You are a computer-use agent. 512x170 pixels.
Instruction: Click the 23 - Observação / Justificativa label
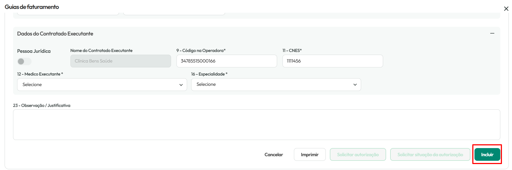point(42,106)
